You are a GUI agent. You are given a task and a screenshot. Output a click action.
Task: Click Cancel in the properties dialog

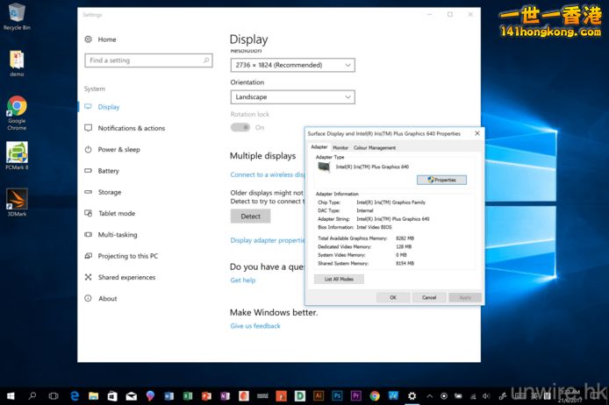[429, 297]
